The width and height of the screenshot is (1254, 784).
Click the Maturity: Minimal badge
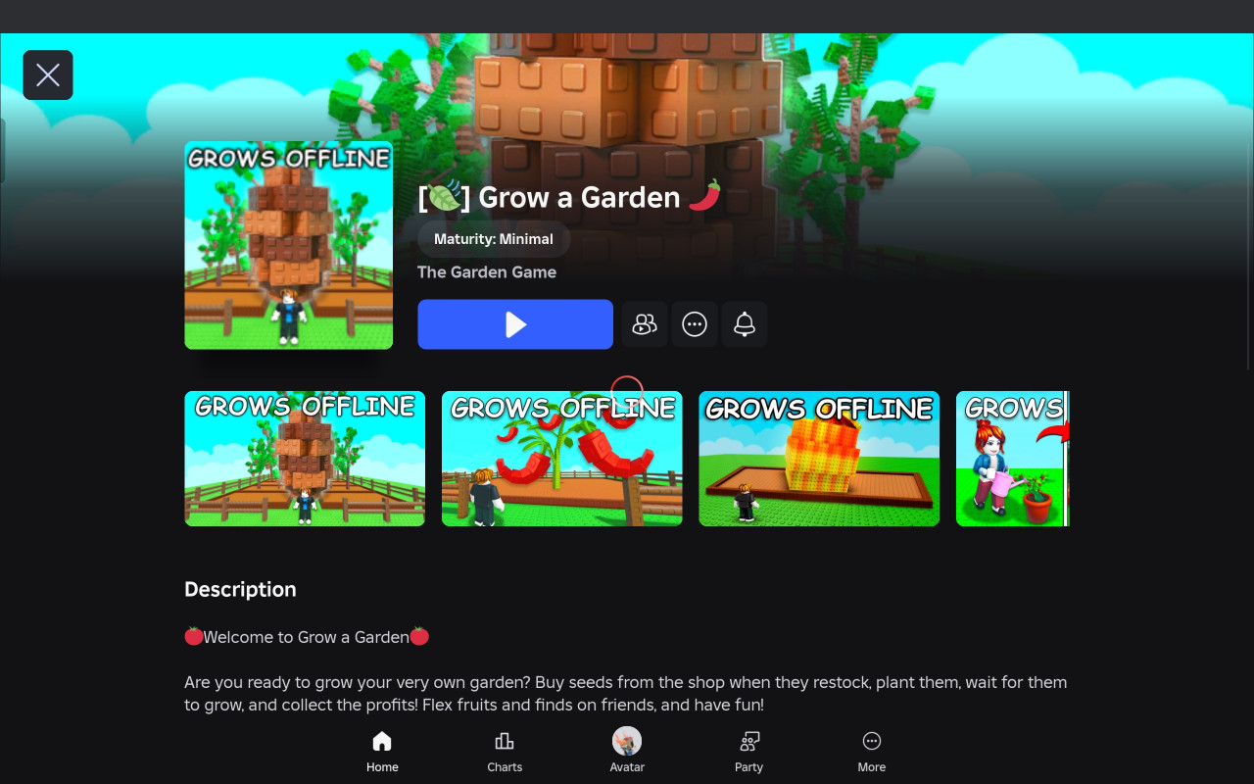point(494,239)
